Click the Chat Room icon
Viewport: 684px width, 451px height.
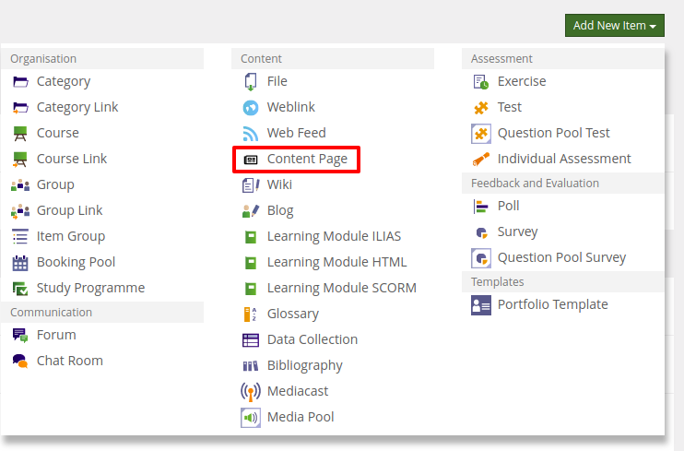[20, 361]
